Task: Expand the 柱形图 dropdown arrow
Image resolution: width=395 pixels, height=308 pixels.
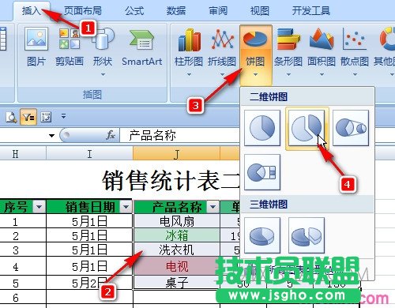Action: click(189, 75)
